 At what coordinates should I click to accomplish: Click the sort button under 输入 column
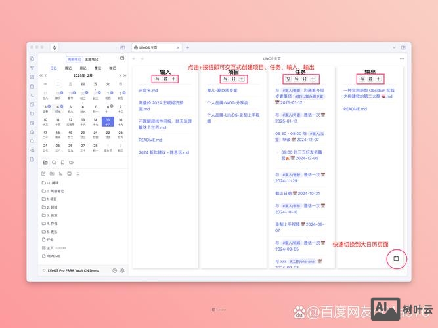pyautogui.click(x=165, y=79)
